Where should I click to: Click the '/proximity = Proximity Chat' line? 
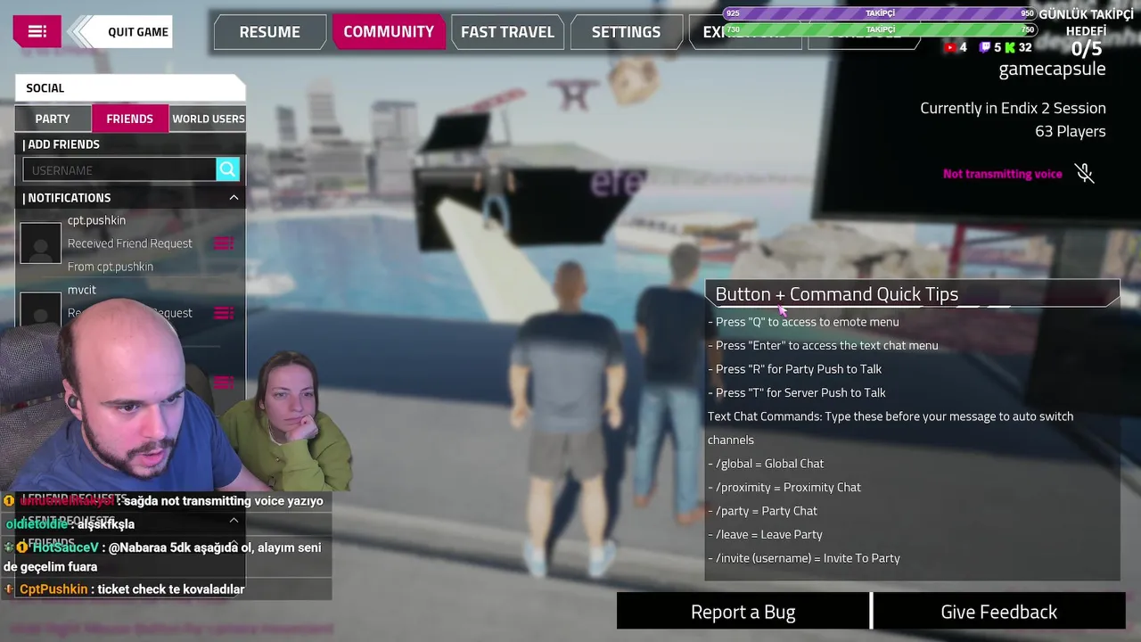(784, 487)
